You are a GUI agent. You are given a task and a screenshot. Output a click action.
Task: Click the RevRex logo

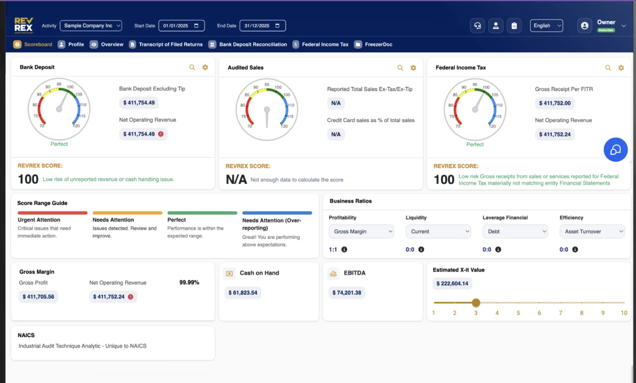pyautogui.click(x=24, y=25)
